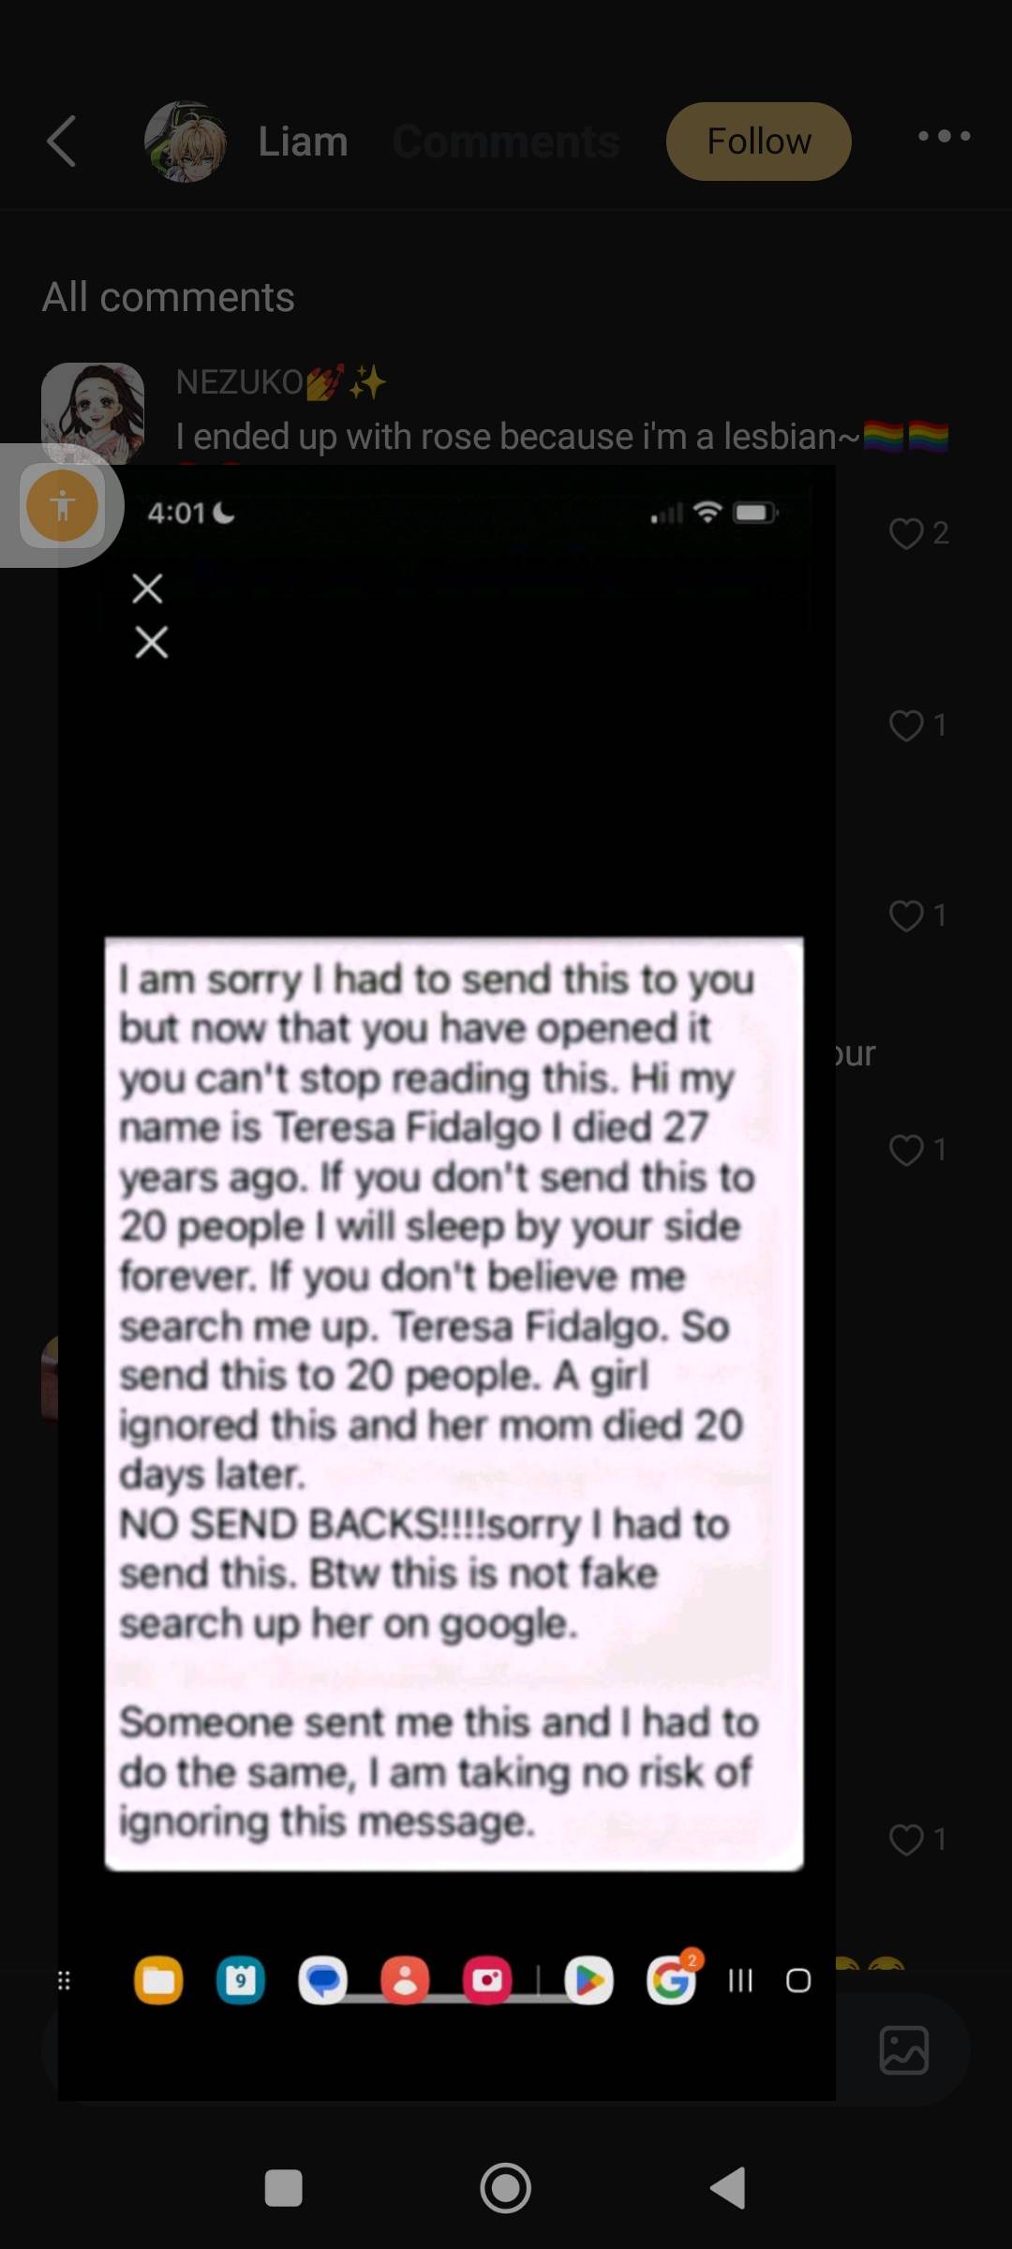Viewport: 1012px width, 2249px height.
Task: Open the calendar app icon showing 9
Action: coord(241,1980)
